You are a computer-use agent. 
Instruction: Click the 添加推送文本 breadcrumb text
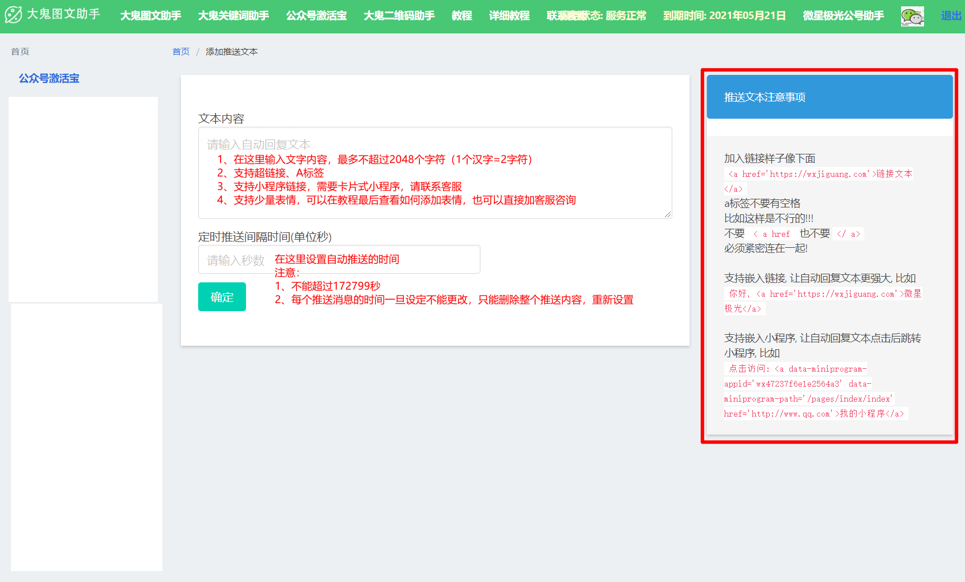232,51
